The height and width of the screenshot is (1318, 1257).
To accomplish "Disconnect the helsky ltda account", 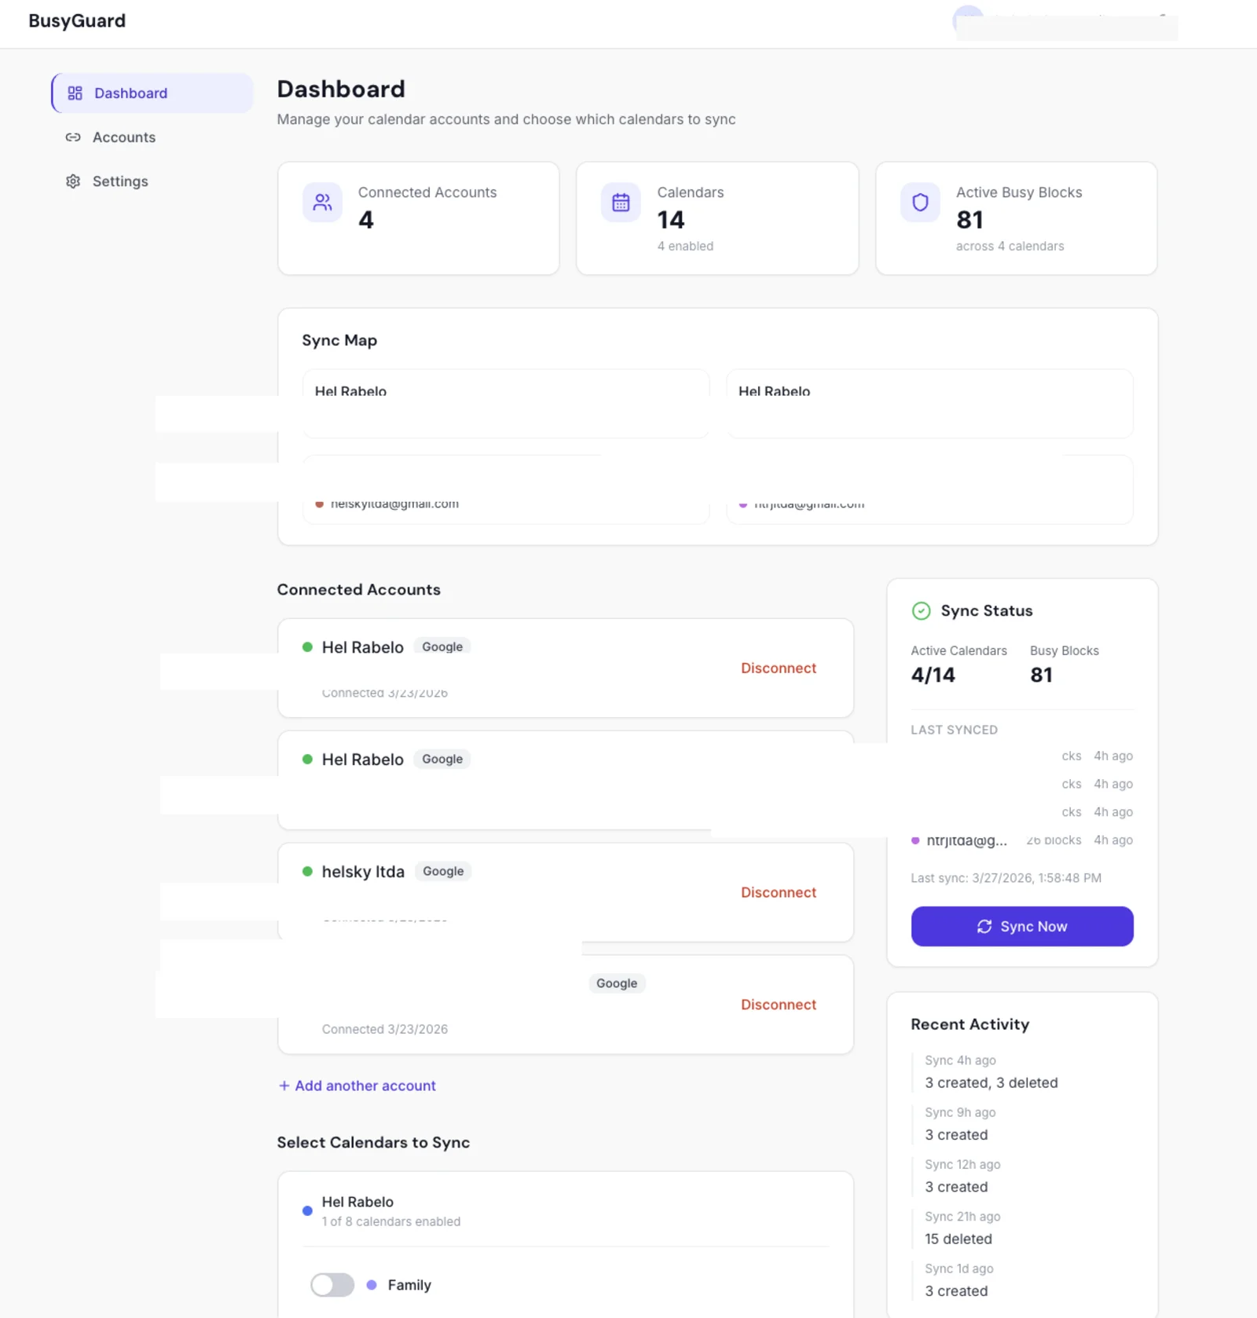I will pyautogui.click(x=778, y=892).
